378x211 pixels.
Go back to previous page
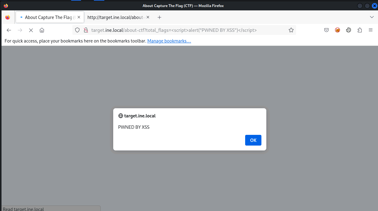pyautogui.click(x=9, y=30)
